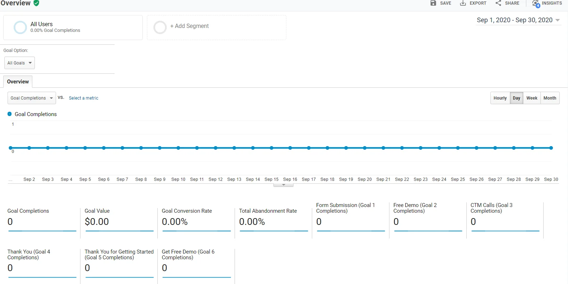Click the Save disk icon

(x=433, y=3)
